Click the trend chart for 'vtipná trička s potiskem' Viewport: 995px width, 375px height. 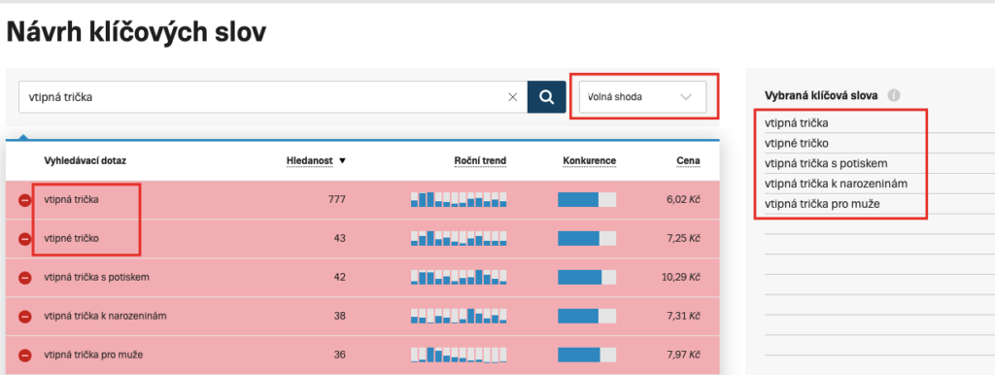pos(459,277)
